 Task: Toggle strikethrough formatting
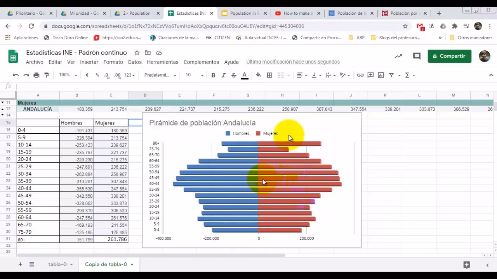coord(234,75)
